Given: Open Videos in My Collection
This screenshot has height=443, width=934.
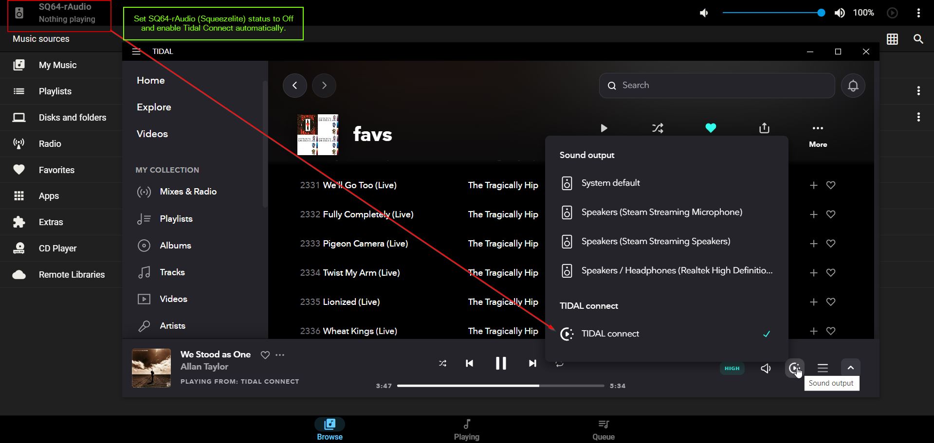Looking at the screenshot, I should 162,299.
